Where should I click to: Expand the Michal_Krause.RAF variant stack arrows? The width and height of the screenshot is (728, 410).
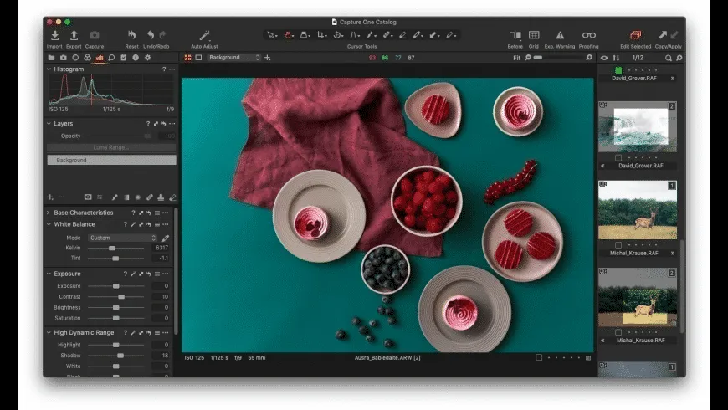point(672,253)
